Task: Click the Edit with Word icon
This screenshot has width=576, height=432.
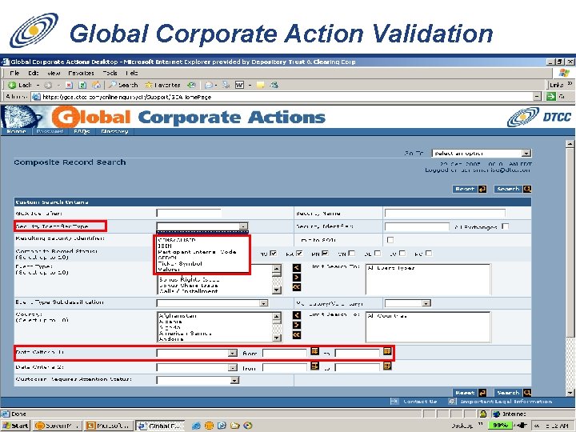Action: click(239, 86)
